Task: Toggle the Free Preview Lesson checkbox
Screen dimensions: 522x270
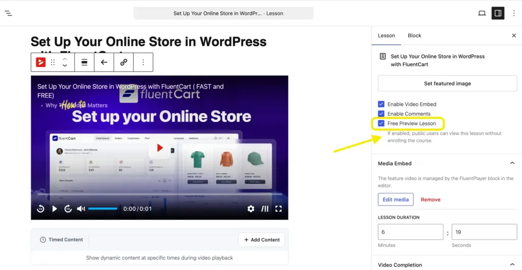Action: point(381,123)
